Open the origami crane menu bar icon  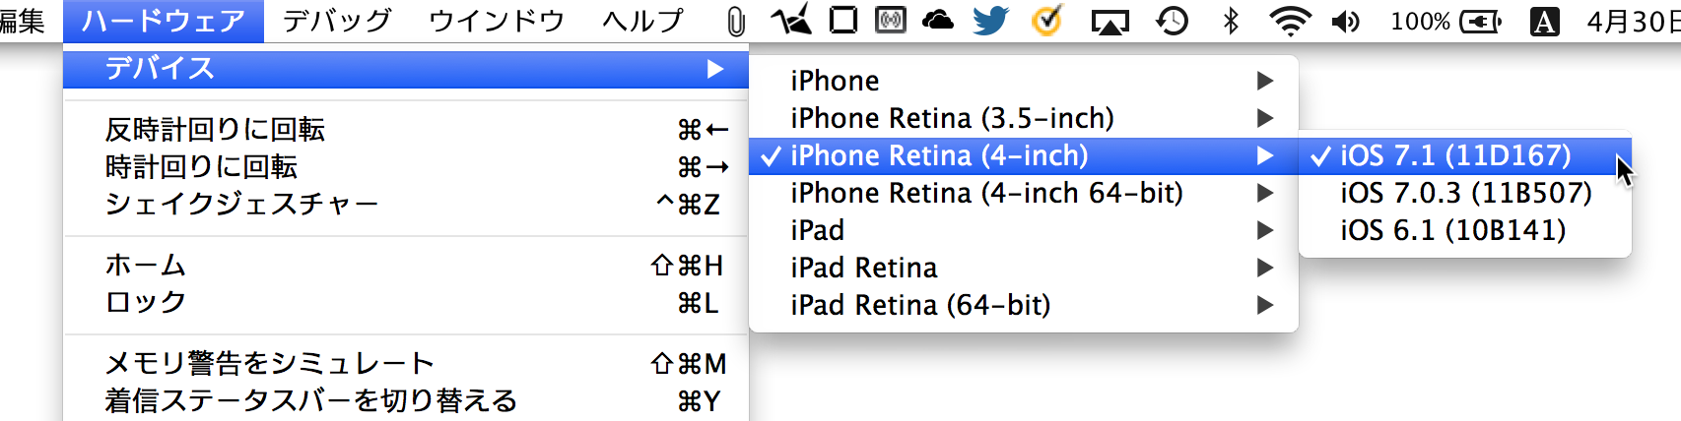point(790,20)
